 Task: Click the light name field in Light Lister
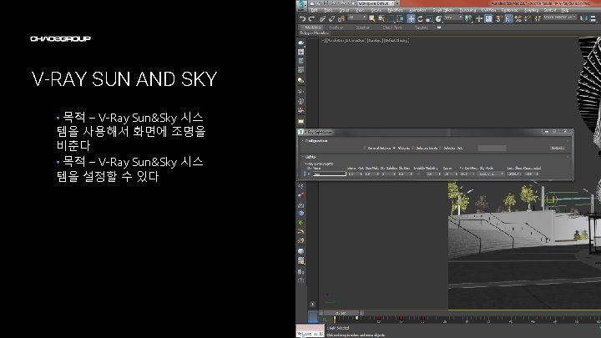pyautogui.click(x=329, y=174)
